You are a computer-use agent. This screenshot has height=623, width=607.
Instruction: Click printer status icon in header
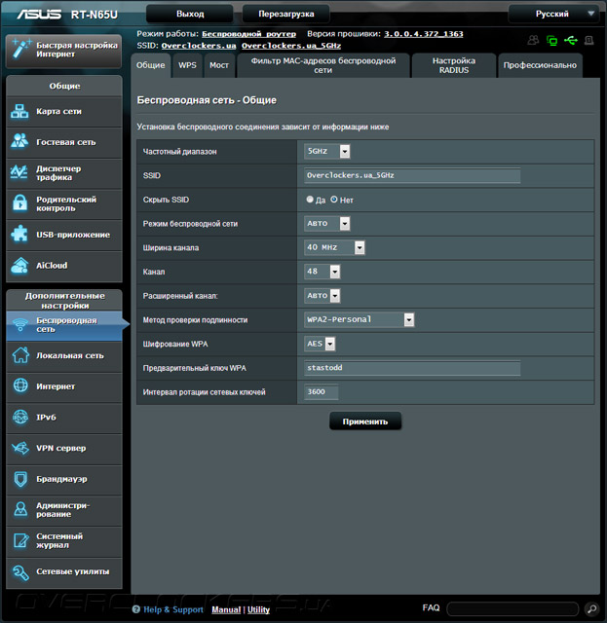[x=589, y=40]
